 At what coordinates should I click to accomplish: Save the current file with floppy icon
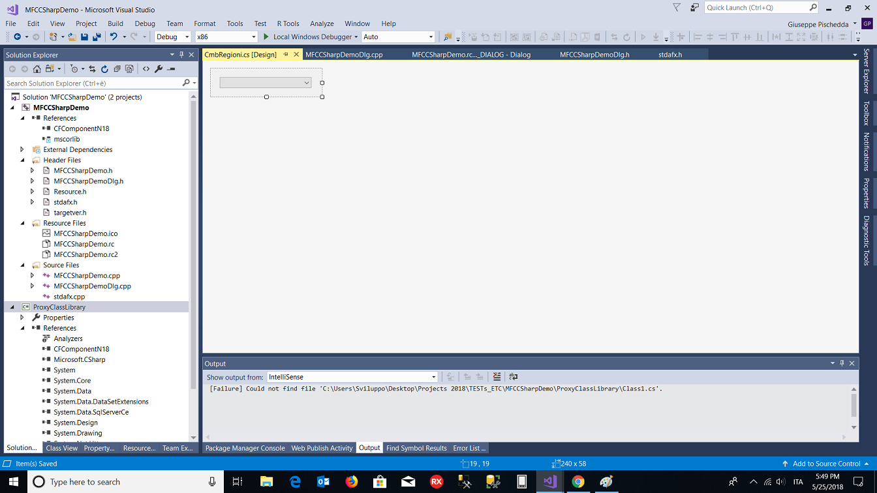tap(84, 37)
